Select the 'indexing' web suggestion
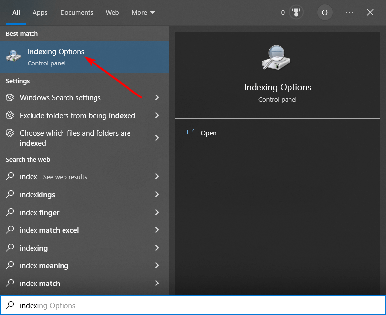 tap(85, 248)
